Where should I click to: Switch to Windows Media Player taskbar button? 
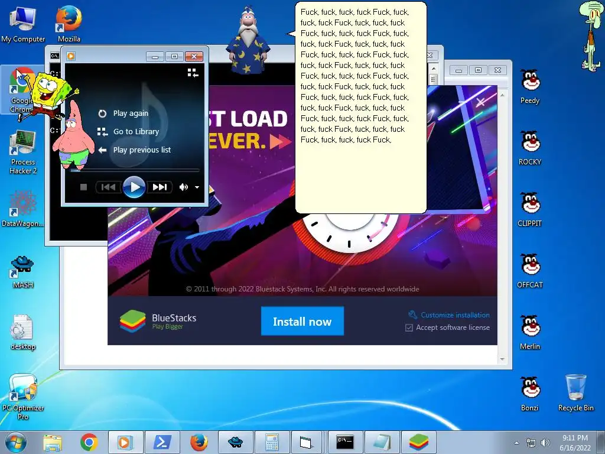125,442
